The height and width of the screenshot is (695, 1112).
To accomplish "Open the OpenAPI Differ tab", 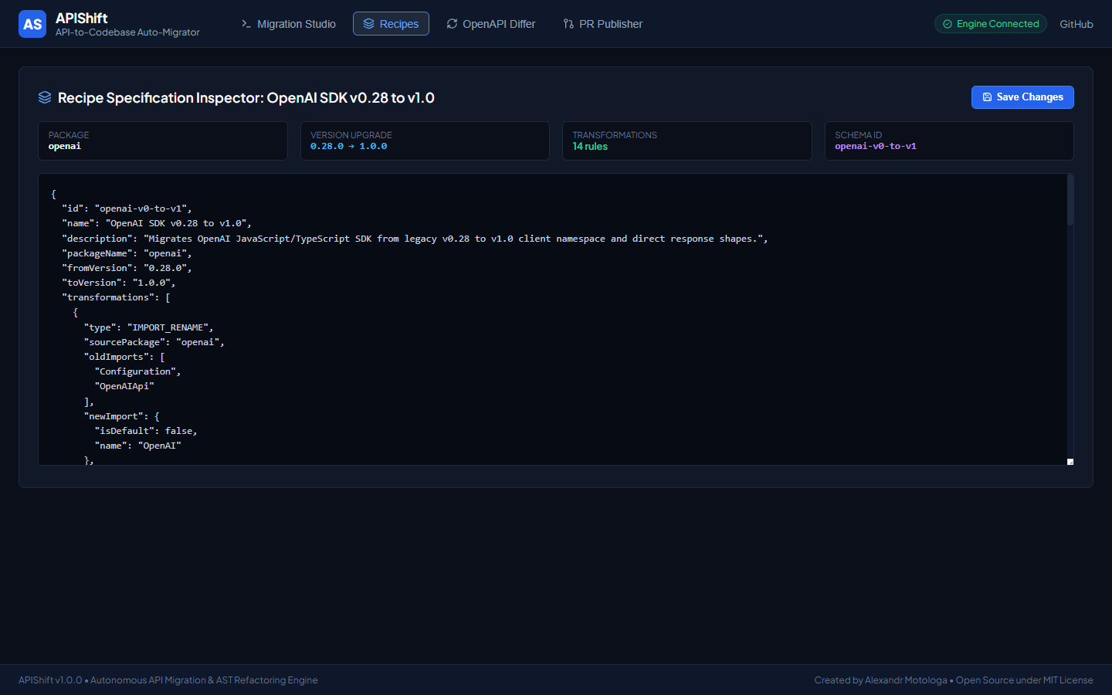I will tap(490, 24).
